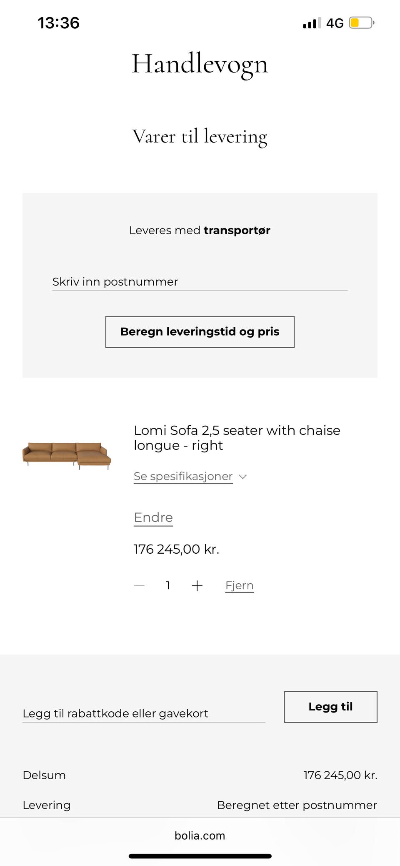400x866 pixels.
Task: Remove the sofa via Fjern link
Action: [x=239, y=585]
